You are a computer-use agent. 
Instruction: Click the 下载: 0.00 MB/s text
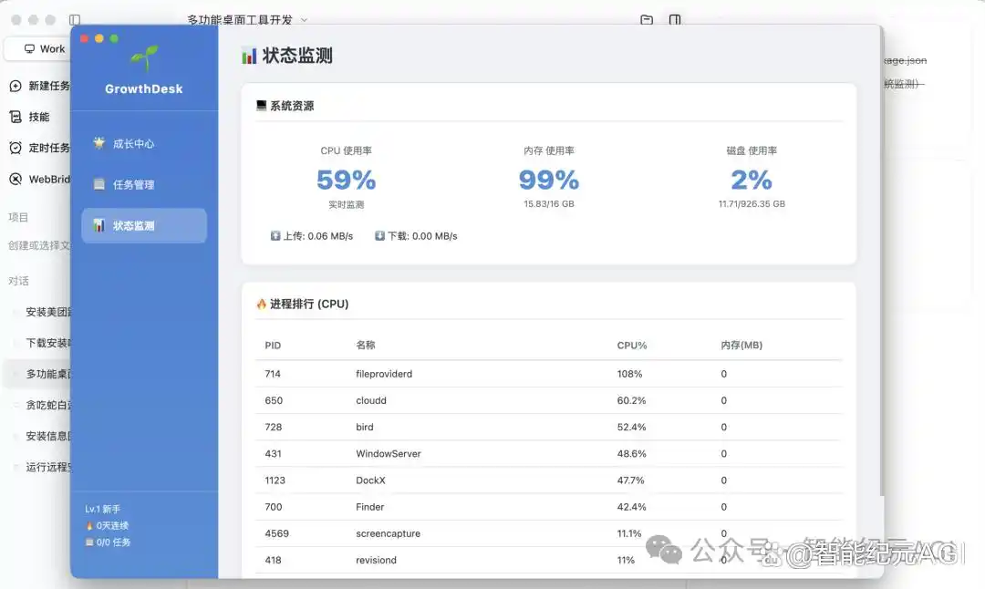click(x=422, y=236)
